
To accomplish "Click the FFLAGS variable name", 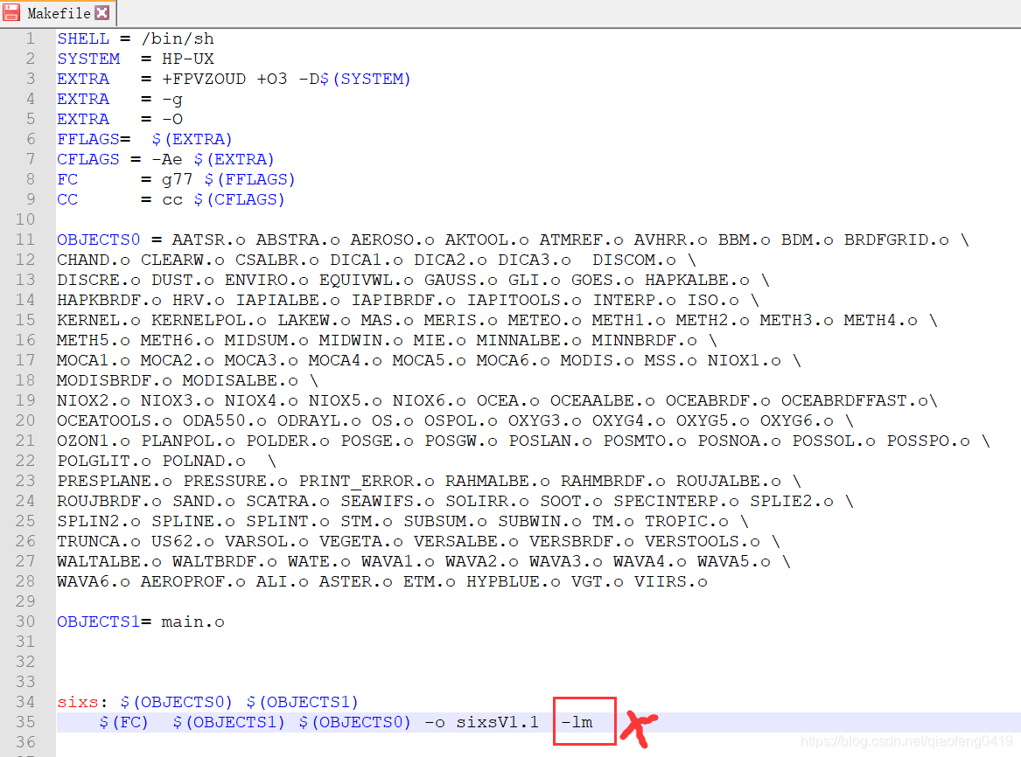I will coord(87,139).
